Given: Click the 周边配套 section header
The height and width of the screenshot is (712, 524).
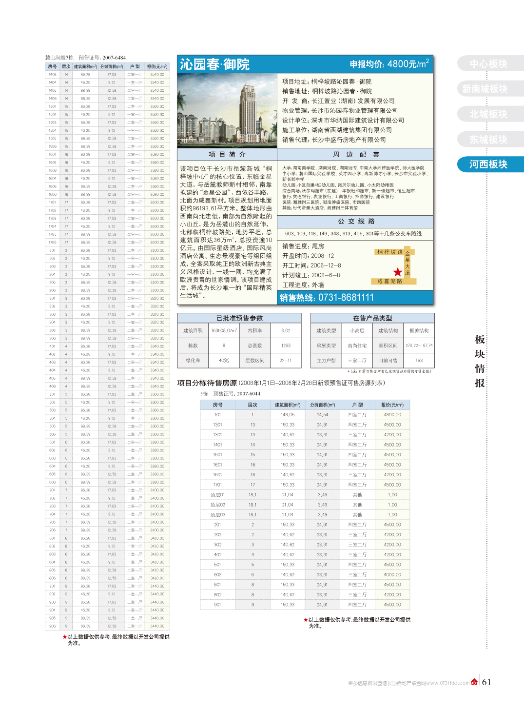Looking at the screenshot, I should (355, 155).
